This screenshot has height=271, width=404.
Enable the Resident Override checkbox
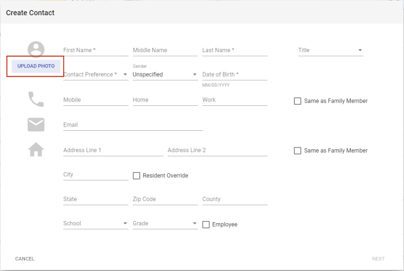(x=137, y=176)
